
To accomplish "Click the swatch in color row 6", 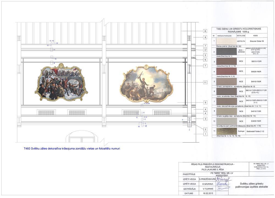I will click(226, 92).
